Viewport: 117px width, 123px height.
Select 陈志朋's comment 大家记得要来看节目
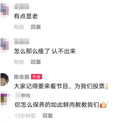59,86
